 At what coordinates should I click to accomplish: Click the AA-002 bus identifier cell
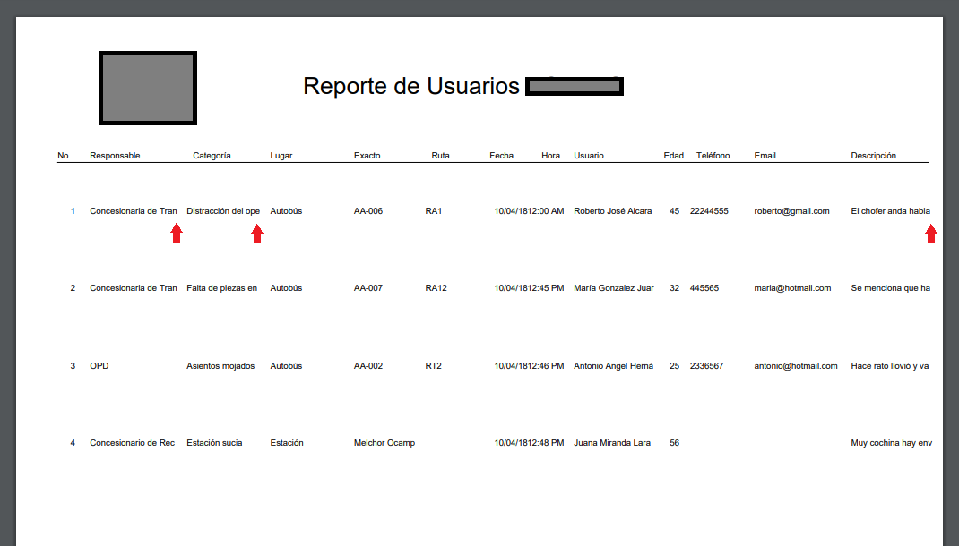tap(367, 366)
